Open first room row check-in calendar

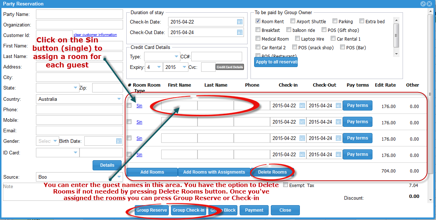point(302,106)
